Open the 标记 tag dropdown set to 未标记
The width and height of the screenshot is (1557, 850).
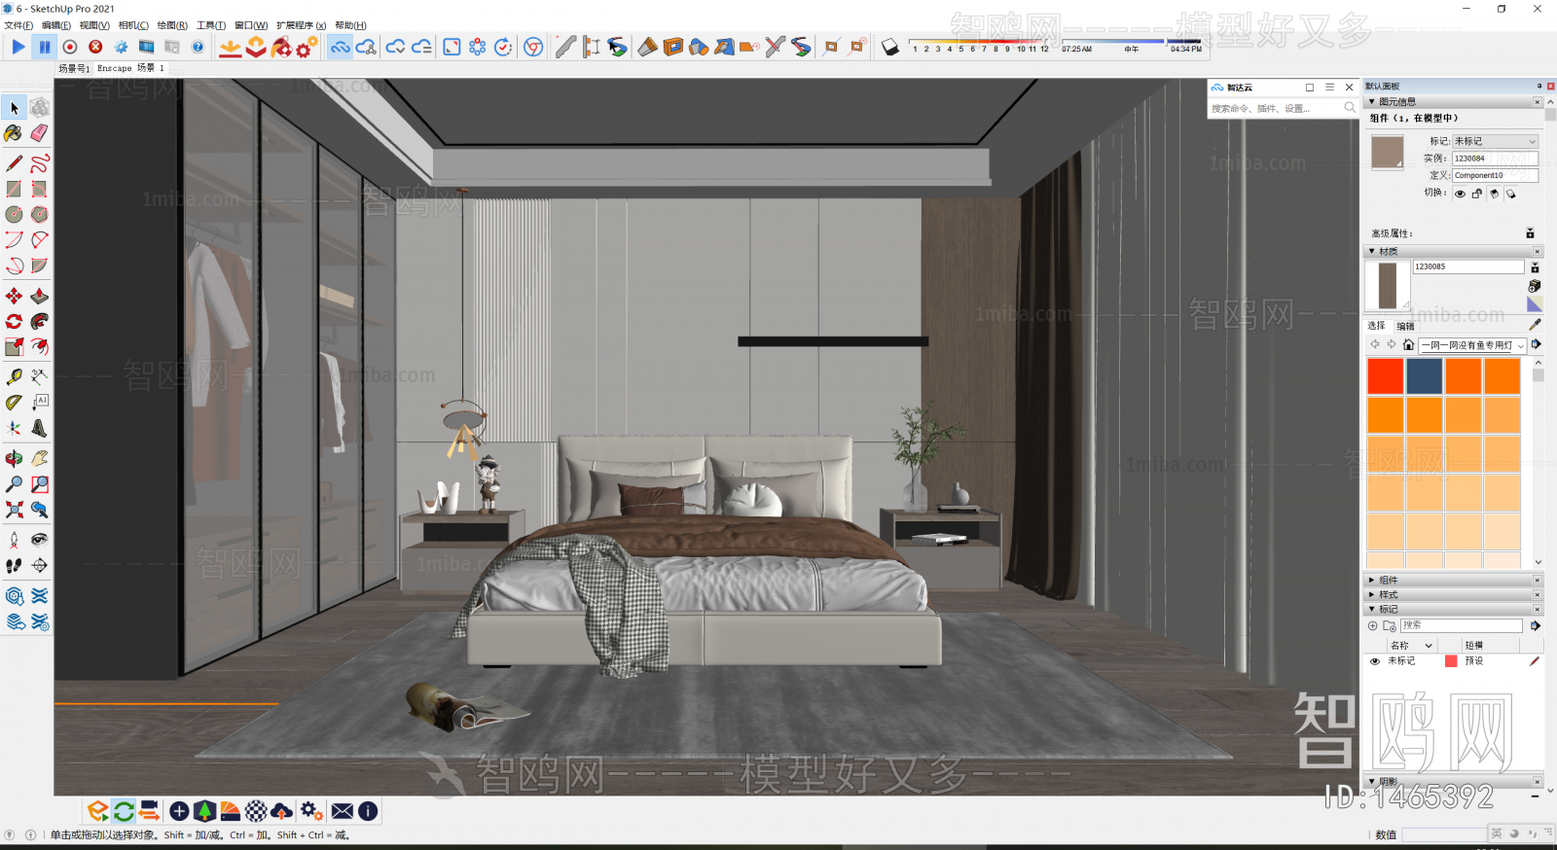coord(1496,141)
